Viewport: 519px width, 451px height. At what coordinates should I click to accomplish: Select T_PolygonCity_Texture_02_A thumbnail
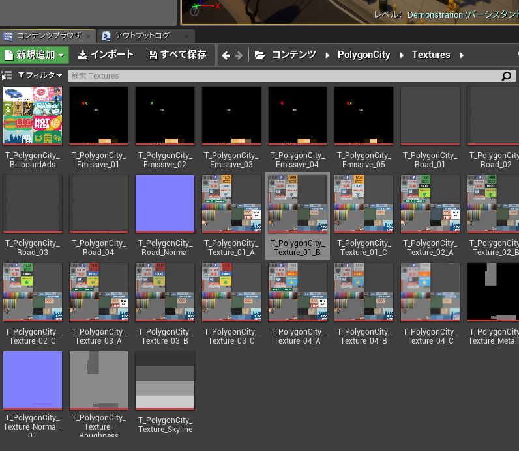click(x=430, y=204)
